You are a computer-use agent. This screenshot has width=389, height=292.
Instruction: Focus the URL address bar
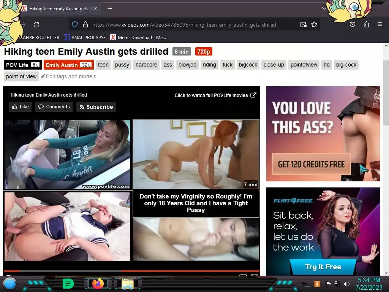pyautogui.click(x=184, y=25)
